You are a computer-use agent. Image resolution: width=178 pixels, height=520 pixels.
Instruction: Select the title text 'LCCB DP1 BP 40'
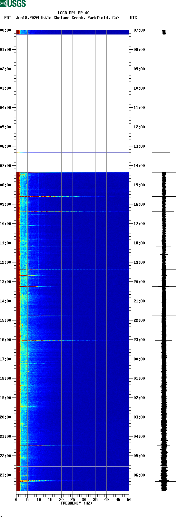[x=74, y=13]
